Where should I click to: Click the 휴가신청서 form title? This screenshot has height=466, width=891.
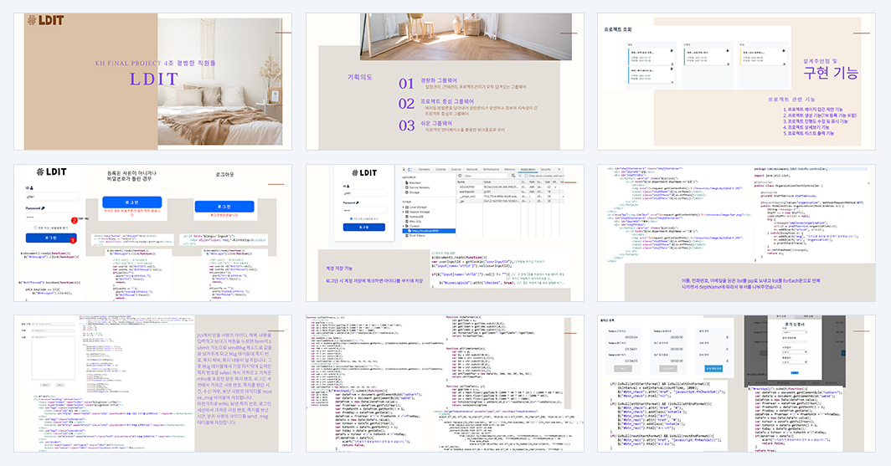(x=795, y=324)
